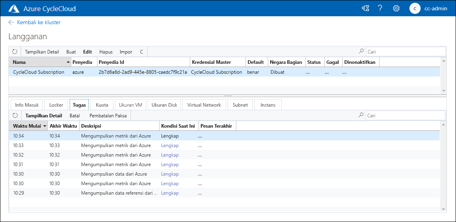Go back via Kembali ke kluster link

(39, 22)
